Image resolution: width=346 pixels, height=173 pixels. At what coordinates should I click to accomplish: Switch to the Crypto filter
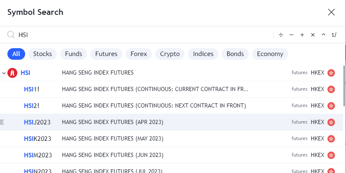(x=170, y=54)
